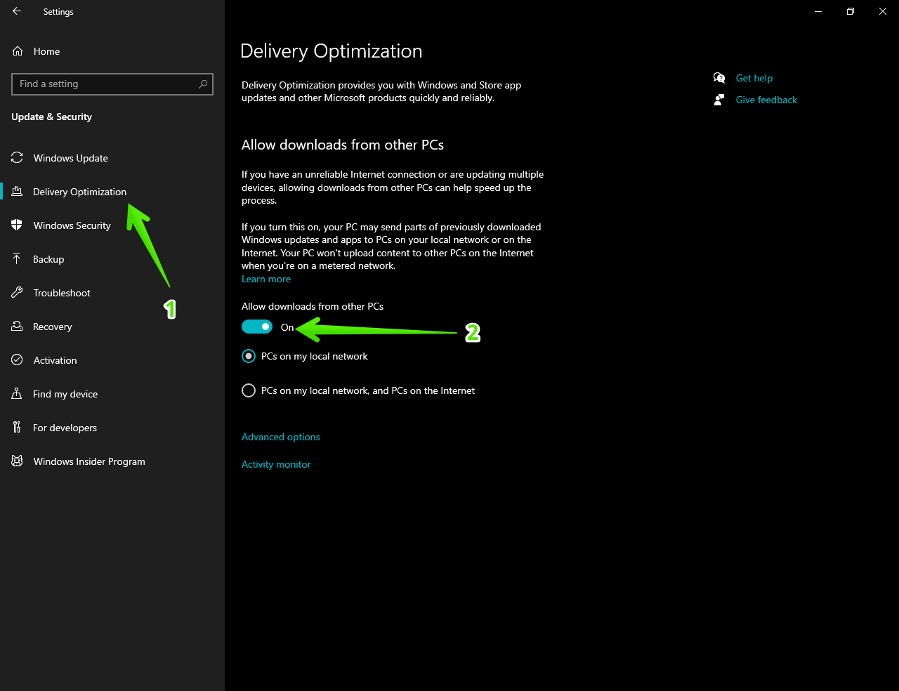Select PCs on my local network radio button
Viewport: 899px width, 691px height.
click(249, 356)
